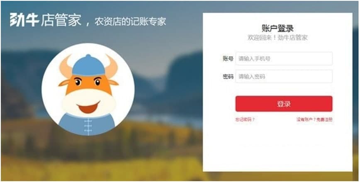Click the mascot's blue cap

89,65
